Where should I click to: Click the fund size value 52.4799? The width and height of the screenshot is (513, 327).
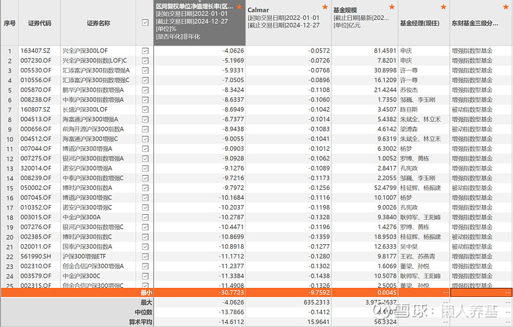[x=385, y=188]
